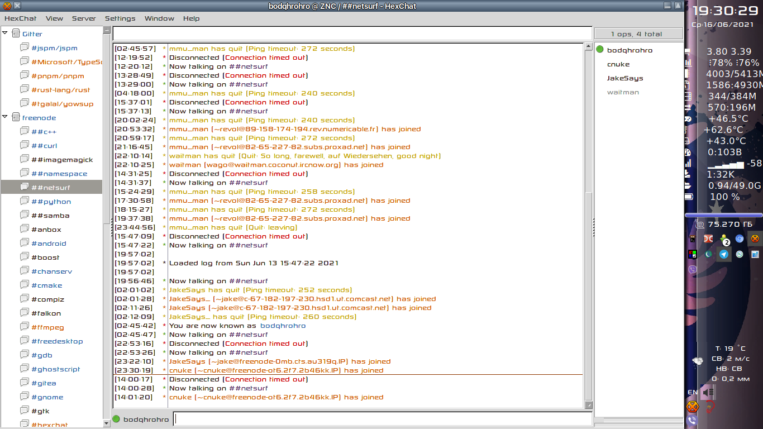Select cnuke in the user list
The width and height of the screenshot is (763, 429).
(618, 64)
